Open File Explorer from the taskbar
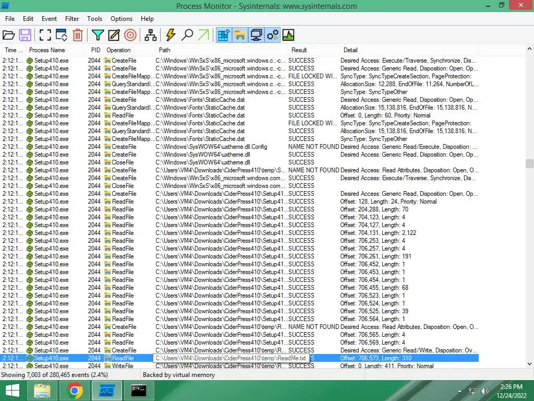Screen dimensions: 534x401 pos(42,391)
